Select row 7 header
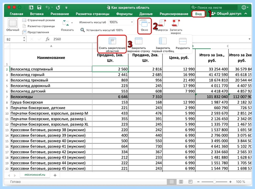The width and height of the screenshot is (255, 189). [7, 97]
